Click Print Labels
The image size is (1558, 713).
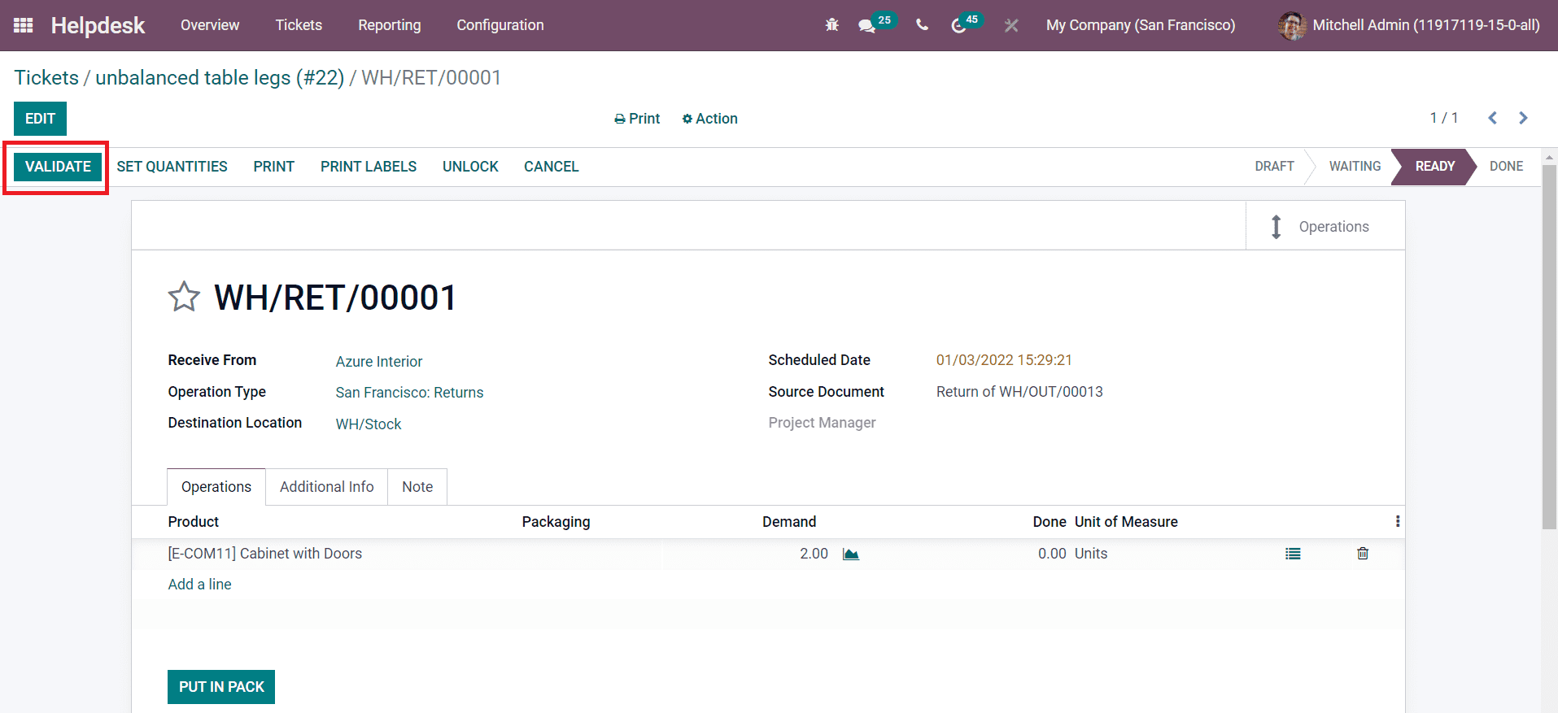(369, 167)
